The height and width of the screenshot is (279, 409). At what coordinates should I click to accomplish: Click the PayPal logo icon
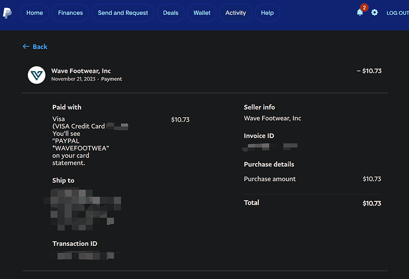tap(6, 12)
